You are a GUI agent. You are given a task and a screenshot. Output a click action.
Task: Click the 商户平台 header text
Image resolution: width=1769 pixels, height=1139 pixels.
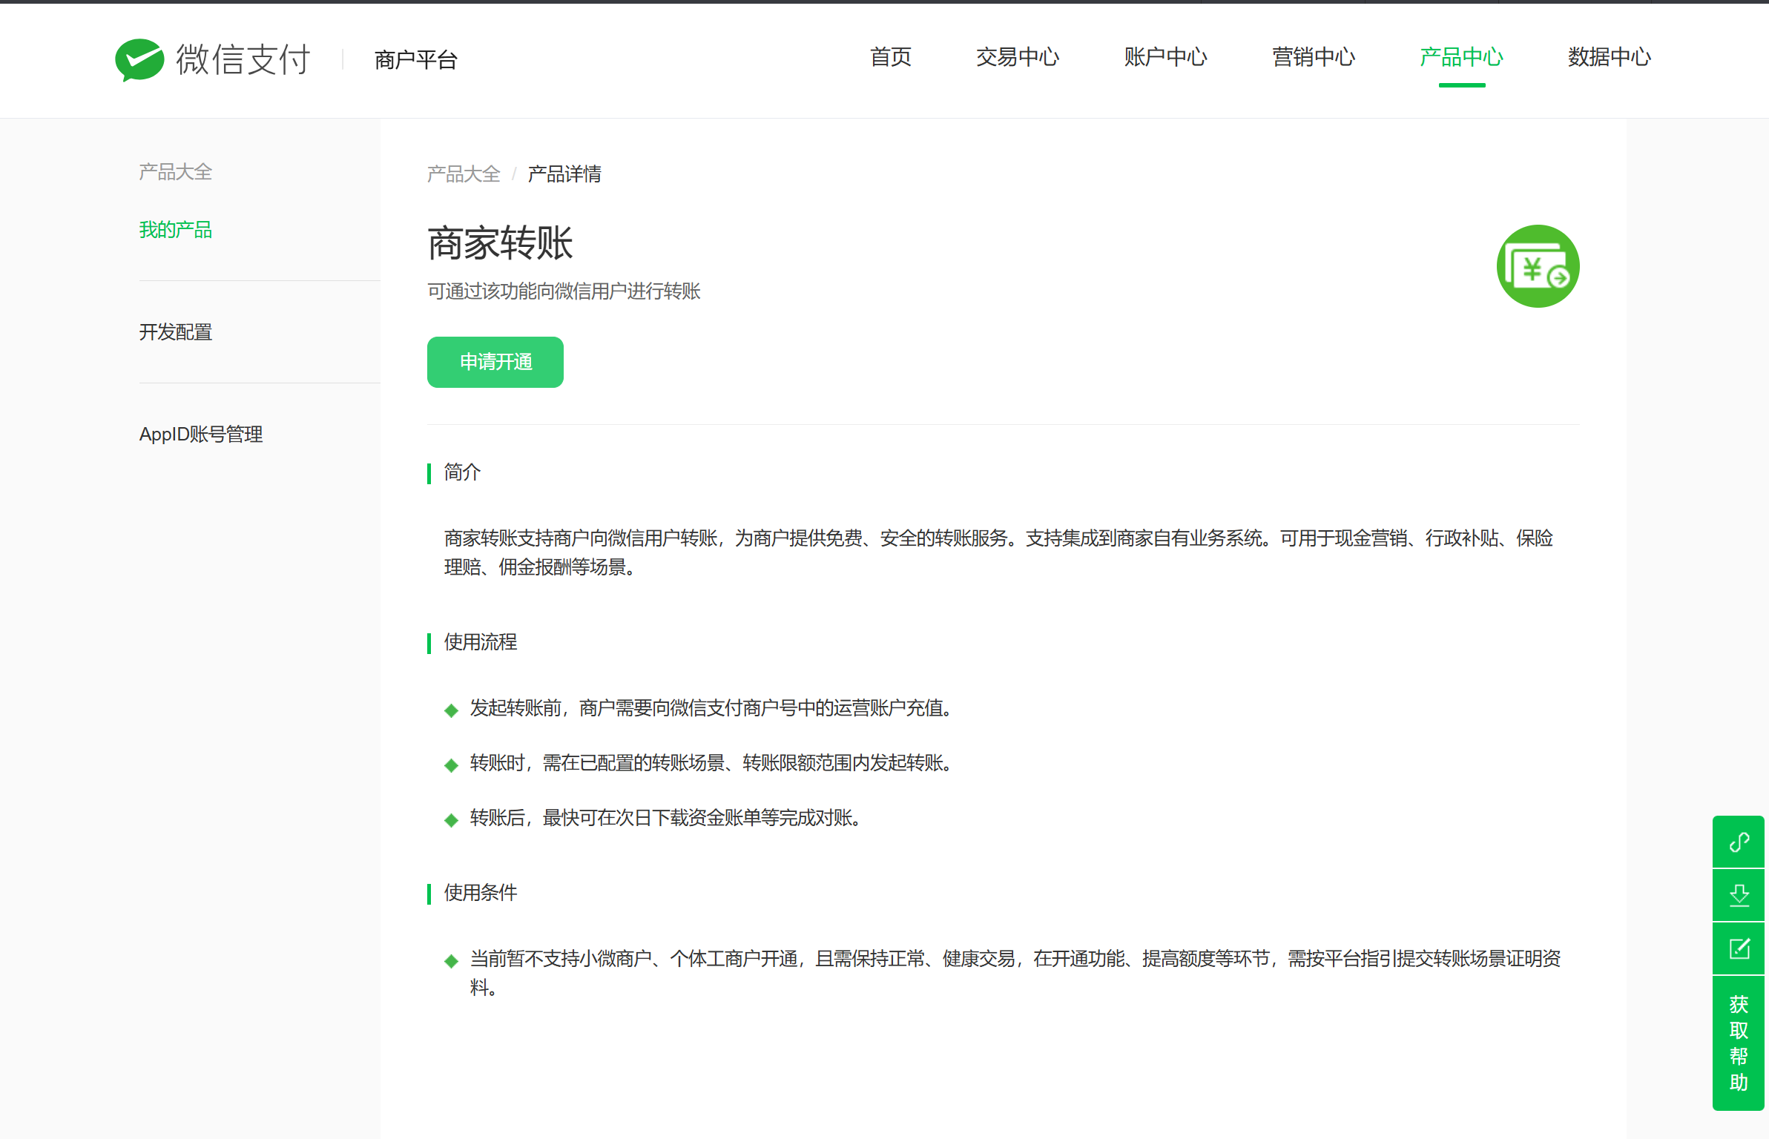click(x=416, y=59)
